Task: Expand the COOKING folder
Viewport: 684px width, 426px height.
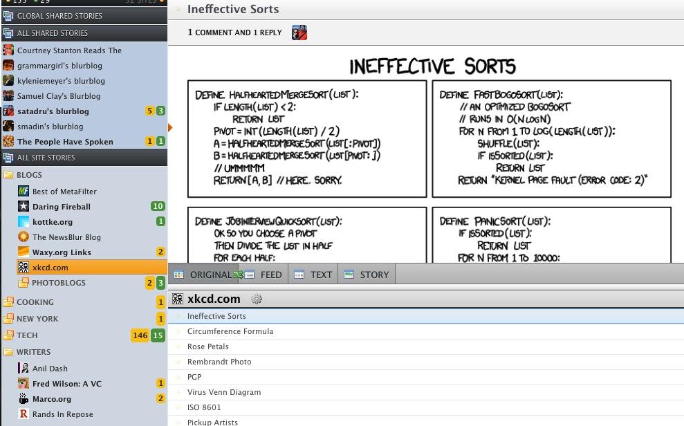Action: click(8, 302)
